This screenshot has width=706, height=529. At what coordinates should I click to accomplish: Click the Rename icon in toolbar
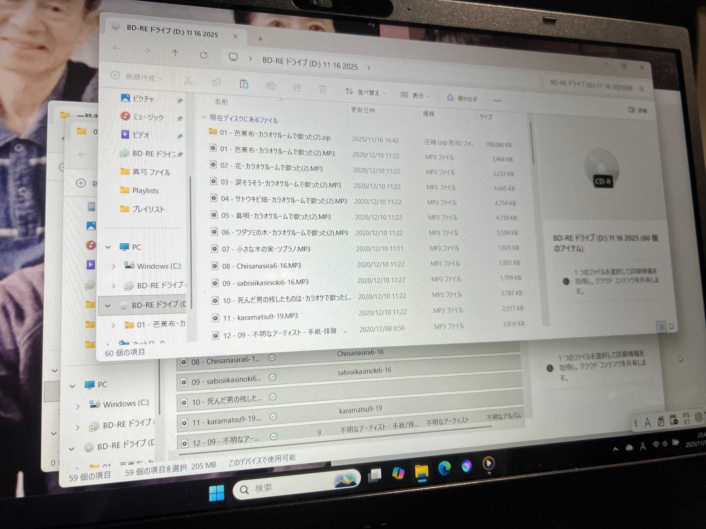(271, 86)
